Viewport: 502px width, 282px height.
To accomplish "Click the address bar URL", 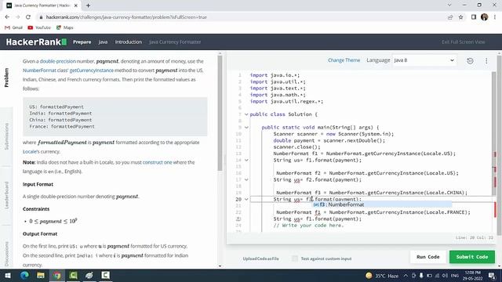I will point(126,17).
